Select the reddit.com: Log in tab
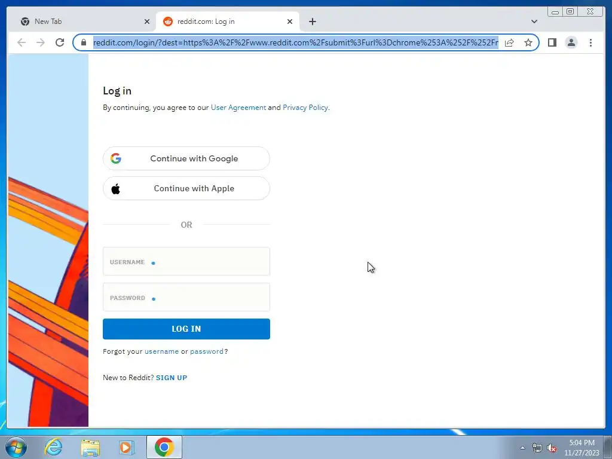The height and width of the screenshot is (459, 612). coord(228,22)
